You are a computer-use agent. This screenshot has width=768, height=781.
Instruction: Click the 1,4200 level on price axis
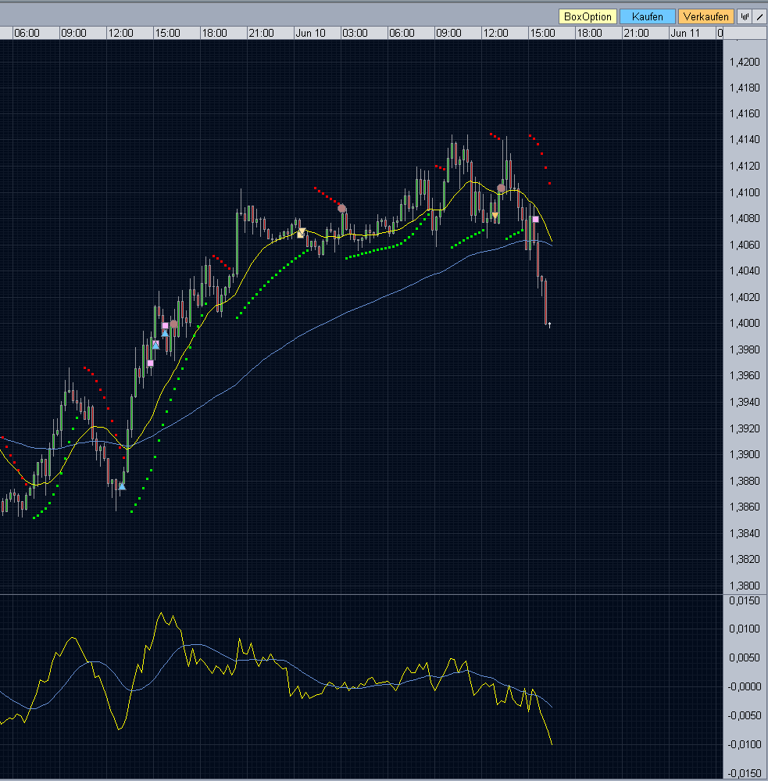742,62
